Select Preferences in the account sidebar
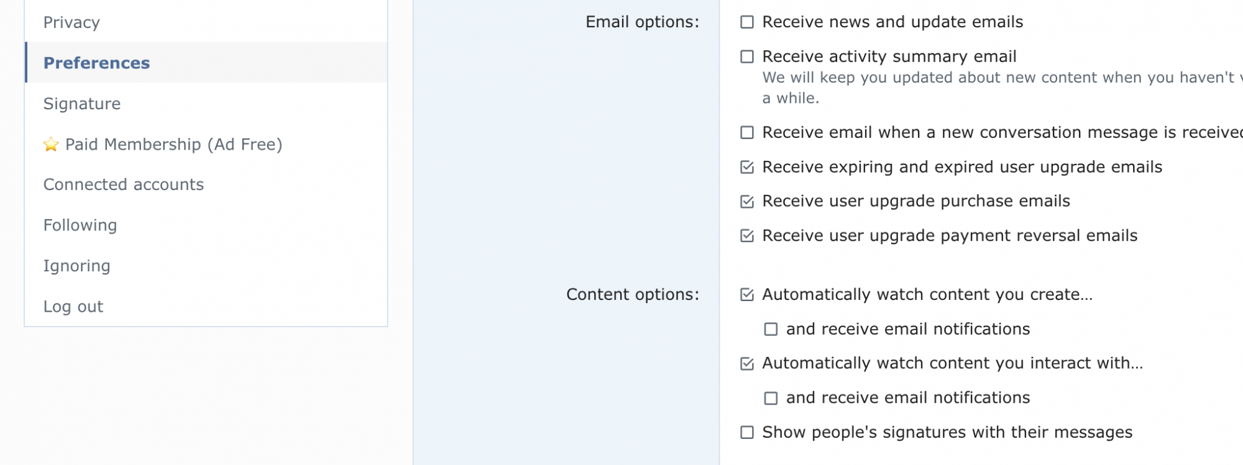Screen dimensions: 1243x465 click(x=96, y=63)
